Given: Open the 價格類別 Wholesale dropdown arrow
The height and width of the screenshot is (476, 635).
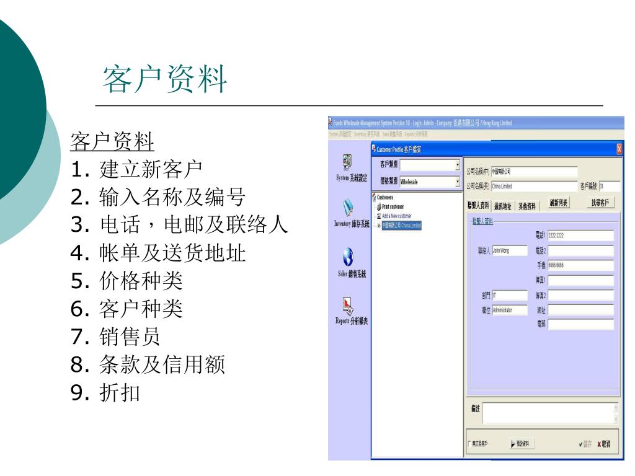Looking at the screenshot, I should 457,182.
